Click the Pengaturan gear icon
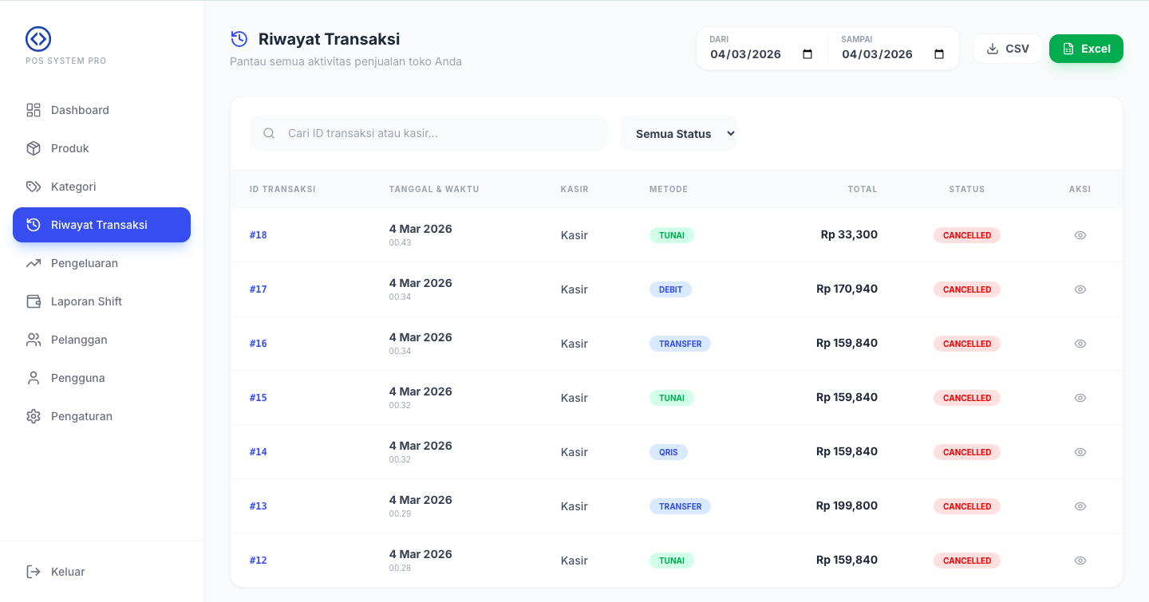 (x=34, y=416)
